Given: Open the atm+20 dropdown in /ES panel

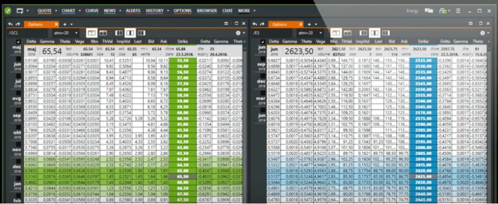Looking at the screenshot, I should point(310,33).
